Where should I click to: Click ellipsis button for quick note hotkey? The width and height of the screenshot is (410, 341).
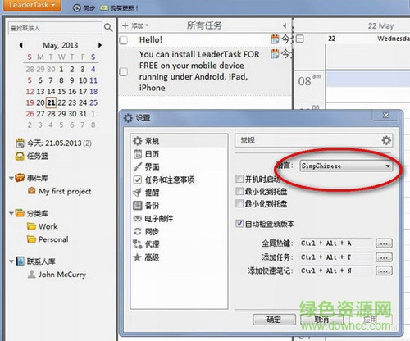coord(384,271)
